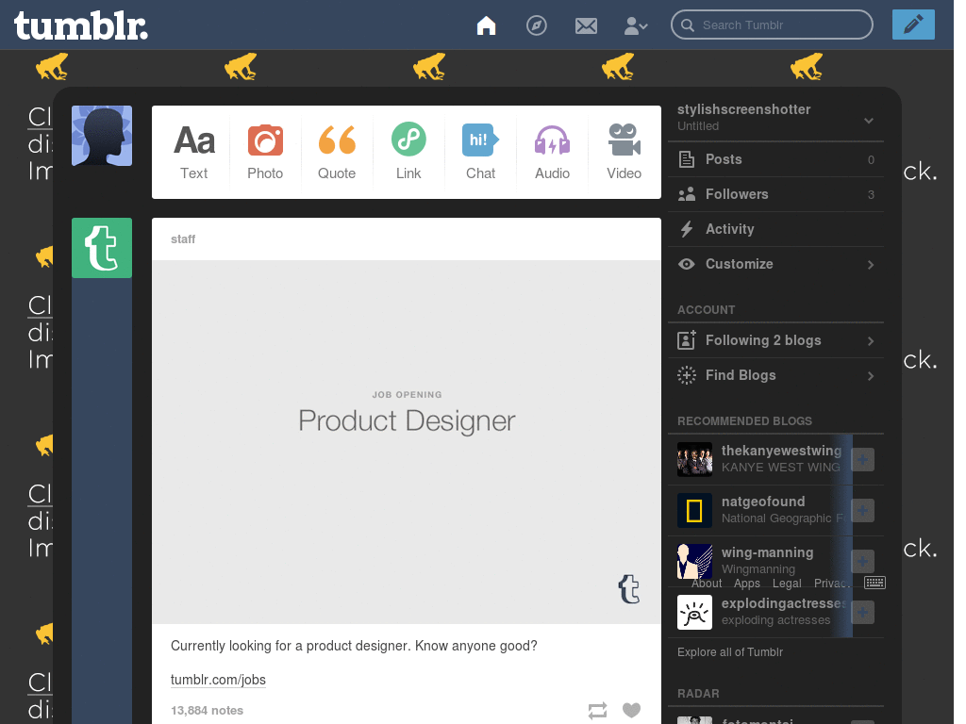Open Explore all of Tumblr
Viewport: 966px width, 724px height.
click(730, 652)
